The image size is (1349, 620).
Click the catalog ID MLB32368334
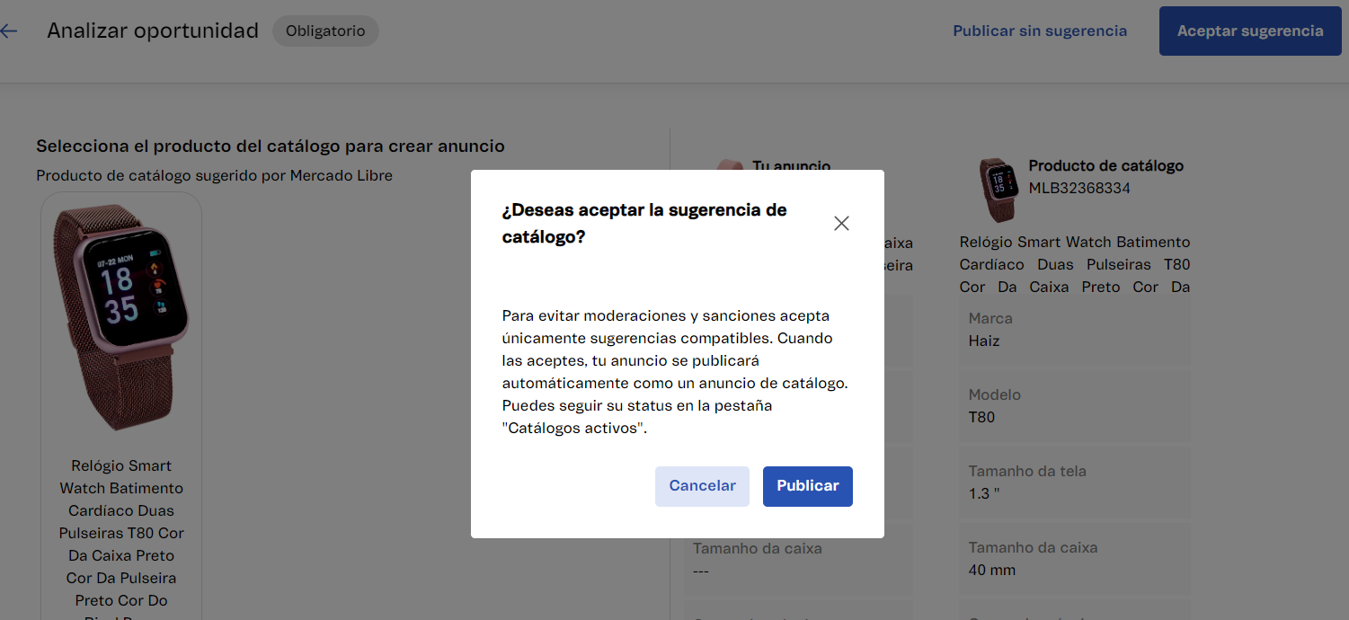click(x=1079, y=189)
